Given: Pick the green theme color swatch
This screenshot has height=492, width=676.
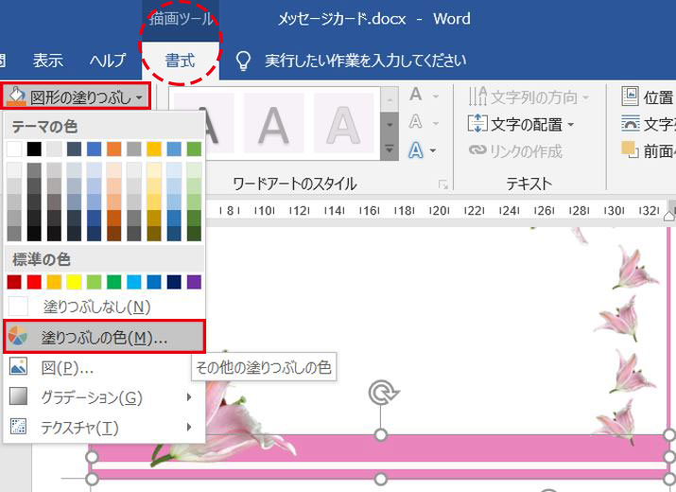Looking at the screenshot, I should [x=194, y=149].
